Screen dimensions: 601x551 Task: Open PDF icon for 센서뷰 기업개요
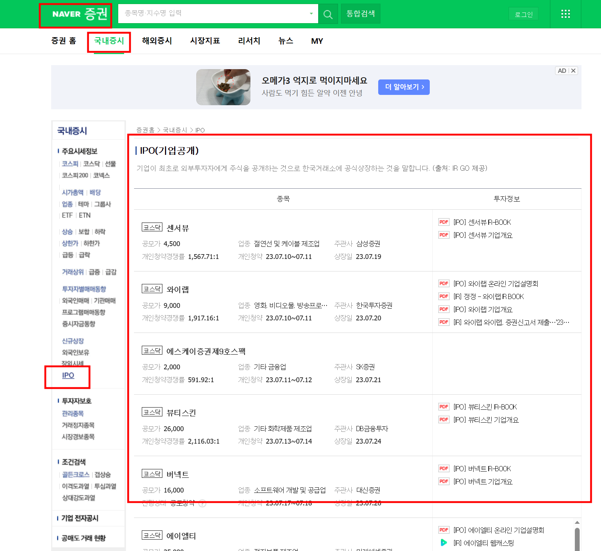click(x=444, y=235)
